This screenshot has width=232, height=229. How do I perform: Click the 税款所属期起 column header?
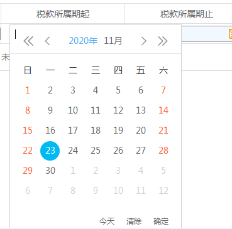click(63, 14)
